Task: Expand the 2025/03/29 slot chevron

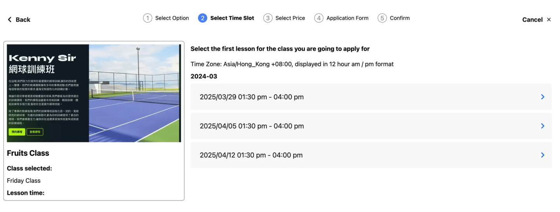Action: [543, 97]
